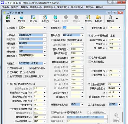Toggle 柱局部受压验算 checkbox
Viewport: 128px width, 124px height.
pos(90,58)
